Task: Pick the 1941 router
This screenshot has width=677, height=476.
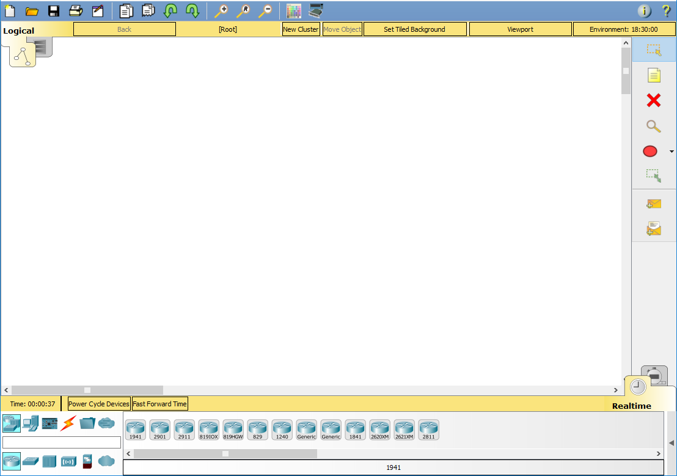Action: tap(136, 430)
